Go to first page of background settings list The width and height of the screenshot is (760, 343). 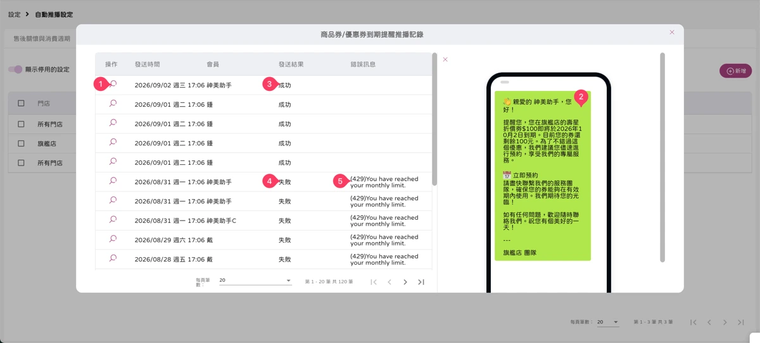(693, 322)
